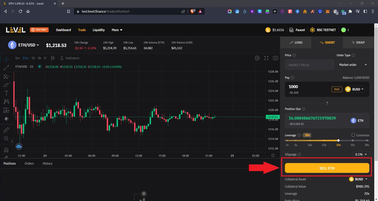378x201 pixels.
Task: Select the ruler measure tool
Action: pyautogui.click(x=6, y=130)
